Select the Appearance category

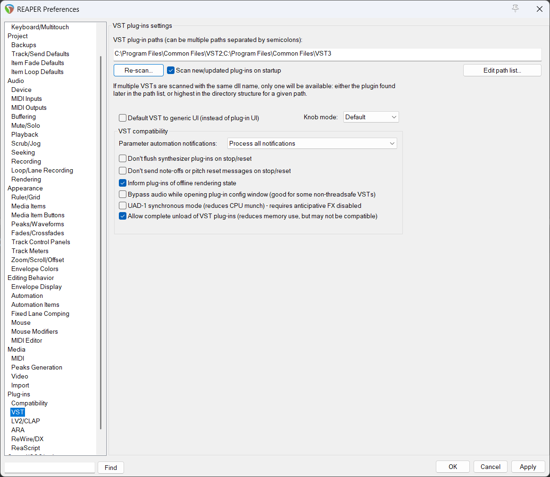click(x=25, y=188)
